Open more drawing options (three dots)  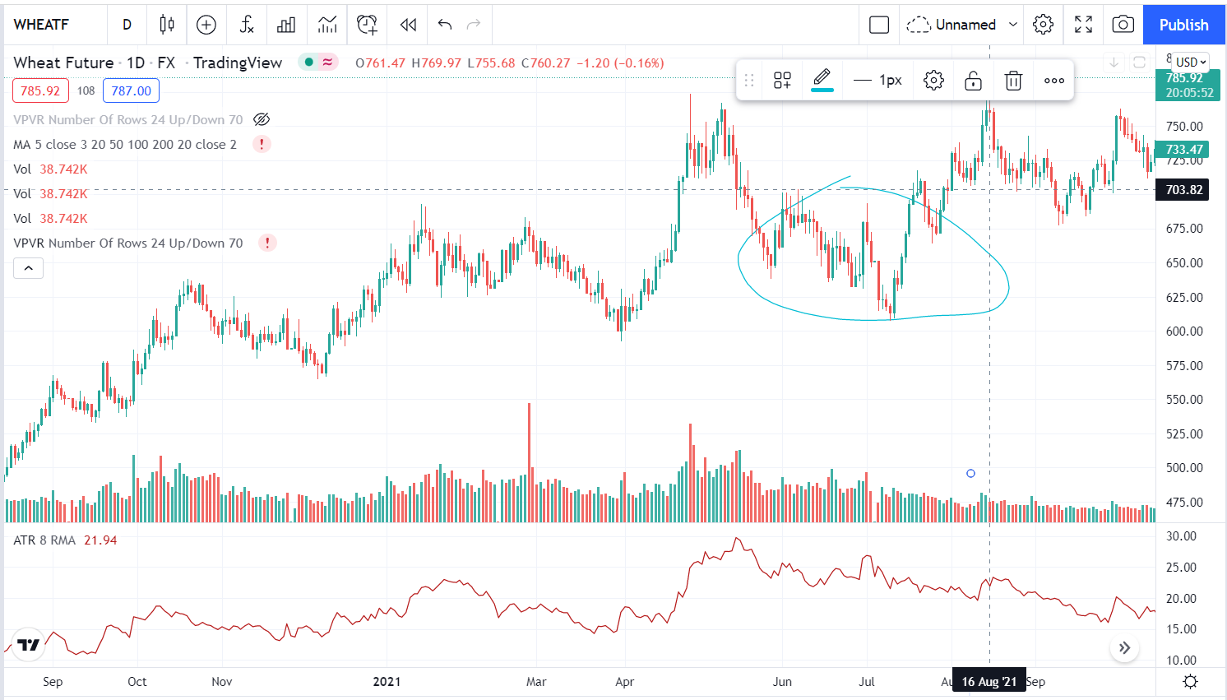click(x=1054, y=81)
